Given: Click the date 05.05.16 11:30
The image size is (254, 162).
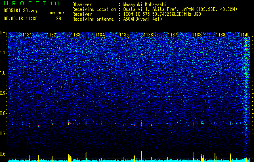Looking at the screenshot, I should (x=21, y=19).
